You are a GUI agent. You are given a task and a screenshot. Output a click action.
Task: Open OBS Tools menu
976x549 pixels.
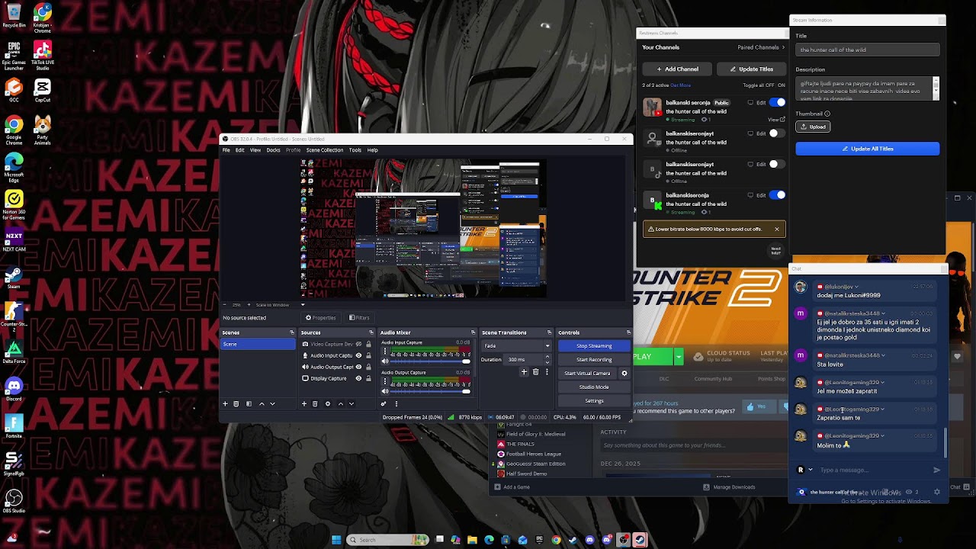[x=355, y=150]
